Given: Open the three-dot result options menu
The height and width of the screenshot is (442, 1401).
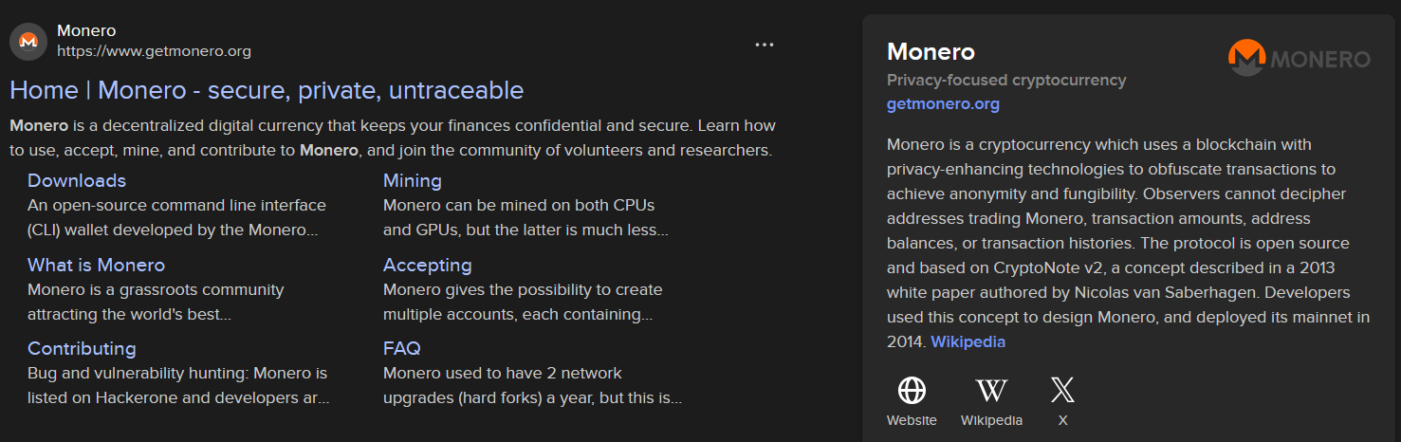Looking at the screenshot, I should 765,45.
